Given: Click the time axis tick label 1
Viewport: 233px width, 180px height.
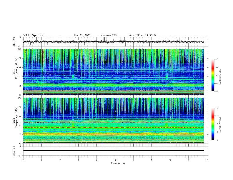Looking at the screenshot, I should click(41, 160).
